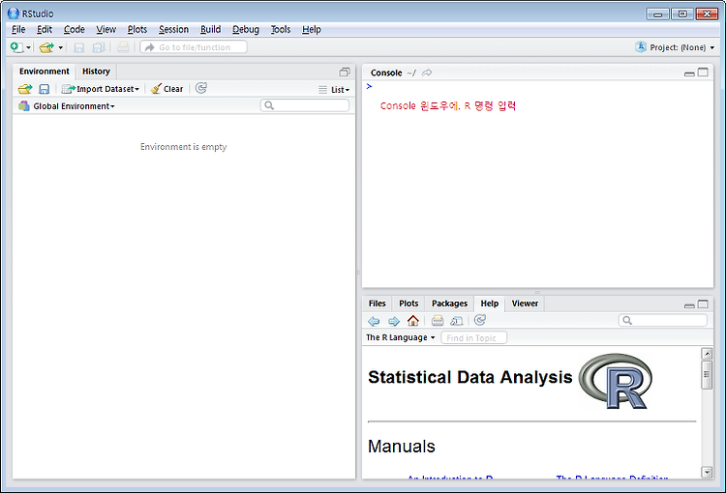Screen dimensions: 726x493
Task: Switch to the Packages tab
Action: tap(449, 304)
